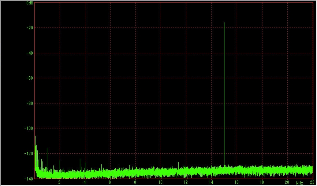317x186 pixels.
Task: Click the -120 dB axis label
Action: (x=29, y=154)
